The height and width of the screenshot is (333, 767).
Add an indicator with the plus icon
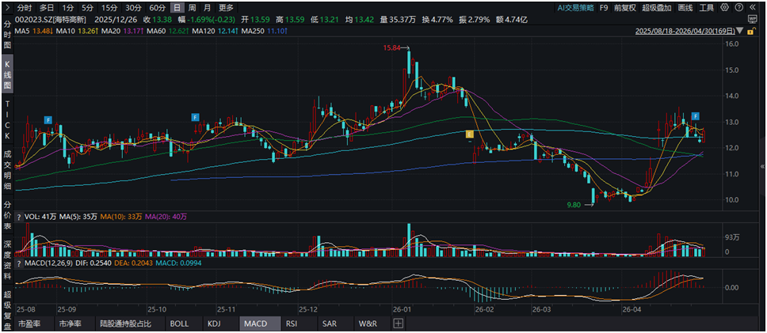[x=399, y=324]
